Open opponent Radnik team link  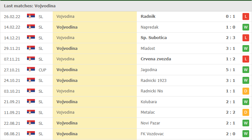coord(148,17)
